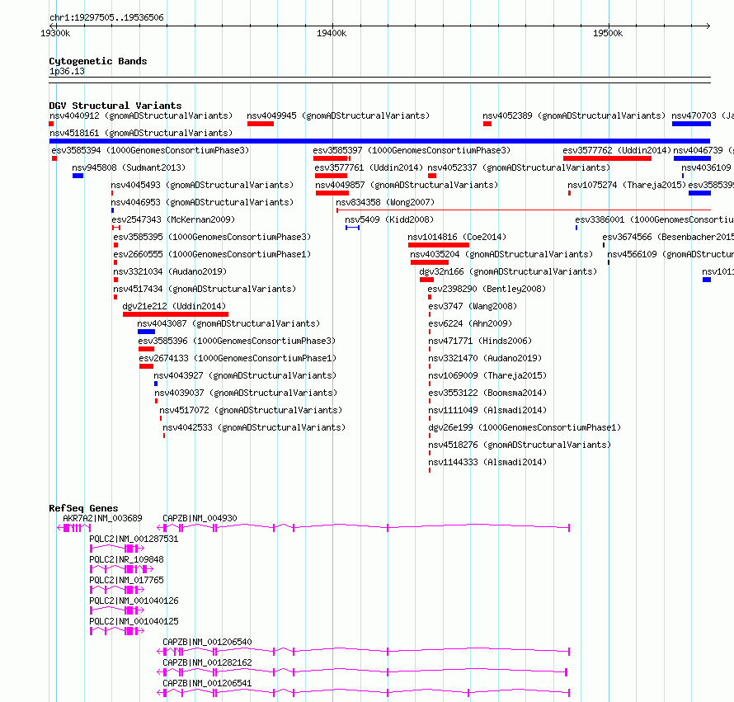Open the AKR7A2|NM_003689 gene label
Viewport: 734px width, 702px height.
click(x=102, y=518)
